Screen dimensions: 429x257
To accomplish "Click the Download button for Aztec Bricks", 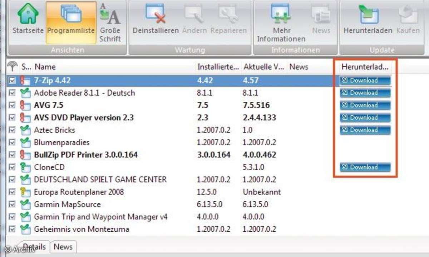I will click(x=365, y=130).
